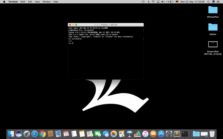Viewport: 223px width, 139px height.
Task: Click the Bluetooth status icon
Action: (x=149, y=2)
